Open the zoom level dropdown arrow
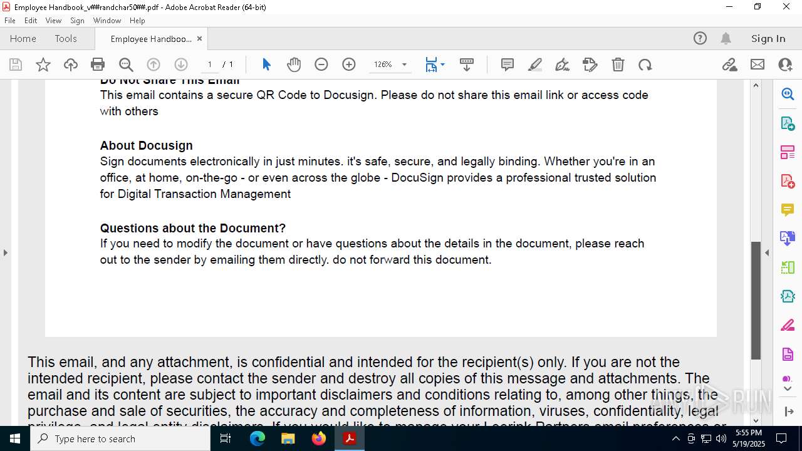802x451 pixels. pyautogui.click(x=404, y=65)
